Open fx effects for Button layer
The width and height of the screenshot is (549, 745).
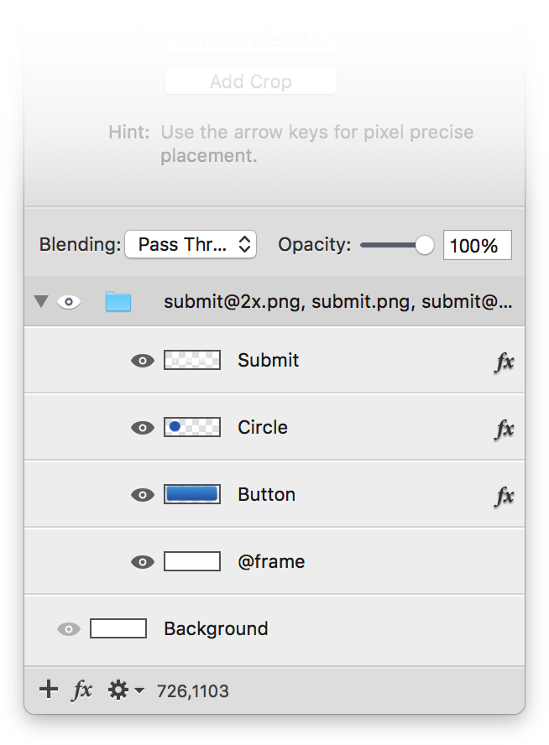pos(504,496)
